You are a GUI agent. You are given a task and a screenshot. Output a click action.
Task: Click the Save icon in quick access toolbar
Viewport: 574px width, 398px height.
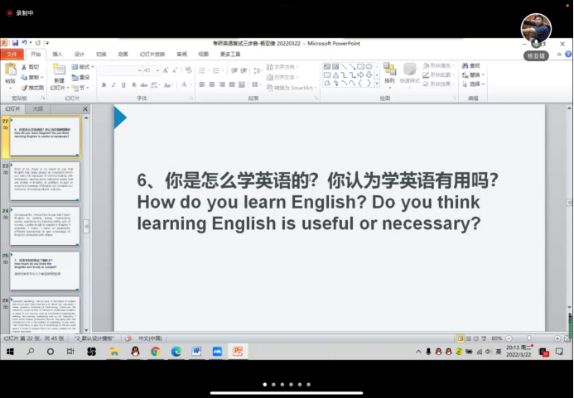(16, 42)
